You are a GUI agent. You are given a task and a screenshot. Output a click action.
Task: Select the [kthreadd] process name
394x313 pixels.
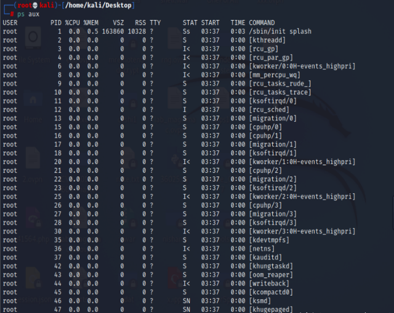[x=267, y=40]
